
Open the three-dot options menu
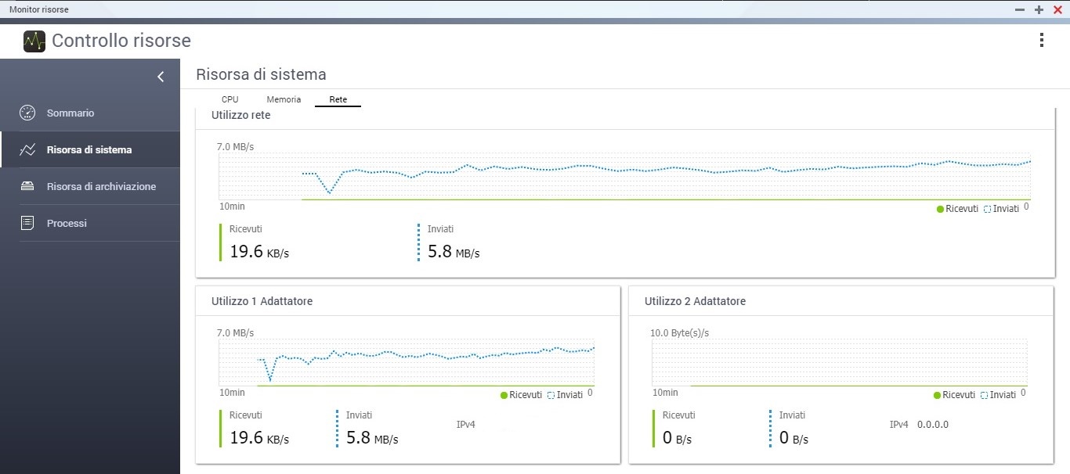[1041, 41]
